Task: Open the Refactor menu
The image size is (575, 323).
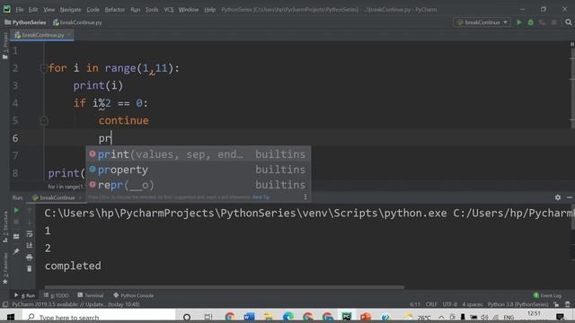Action: pyautogui.click(x=115, y=10)
